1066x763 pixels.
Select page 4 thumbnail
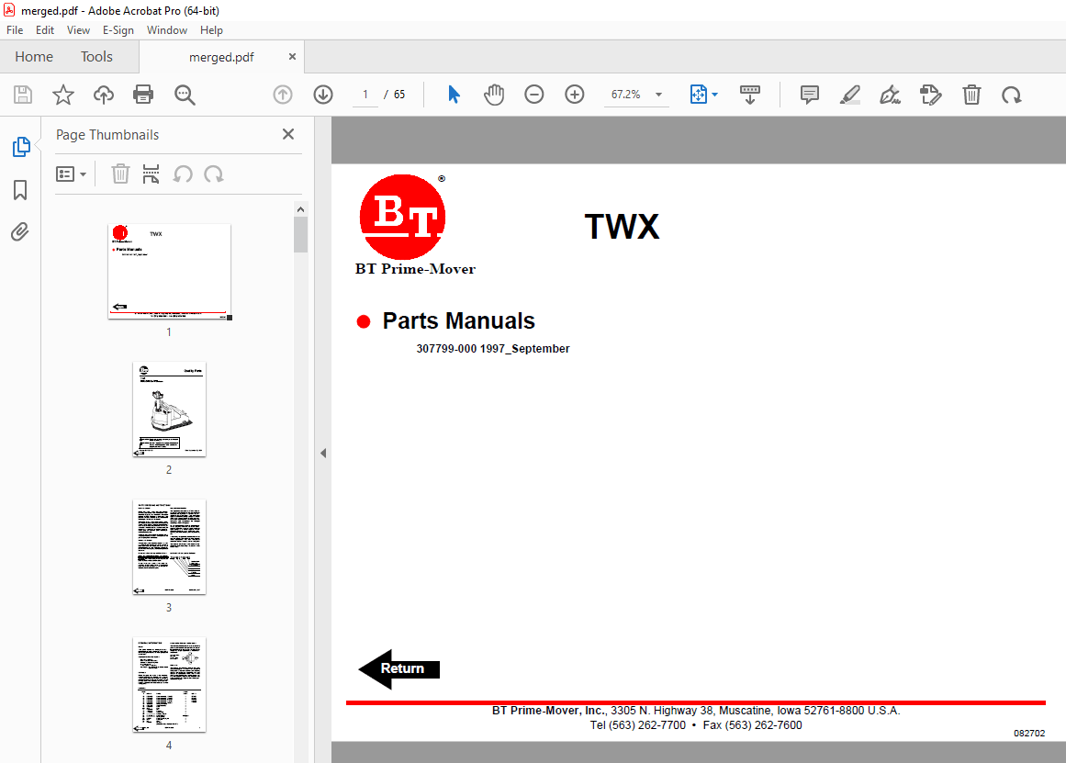[x=169, y=685]
